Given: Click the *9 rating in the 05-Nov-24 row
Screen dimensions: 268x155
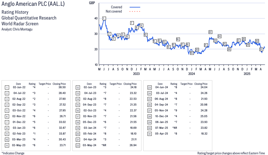Looking at the screenshot, I should pos(176,111).
